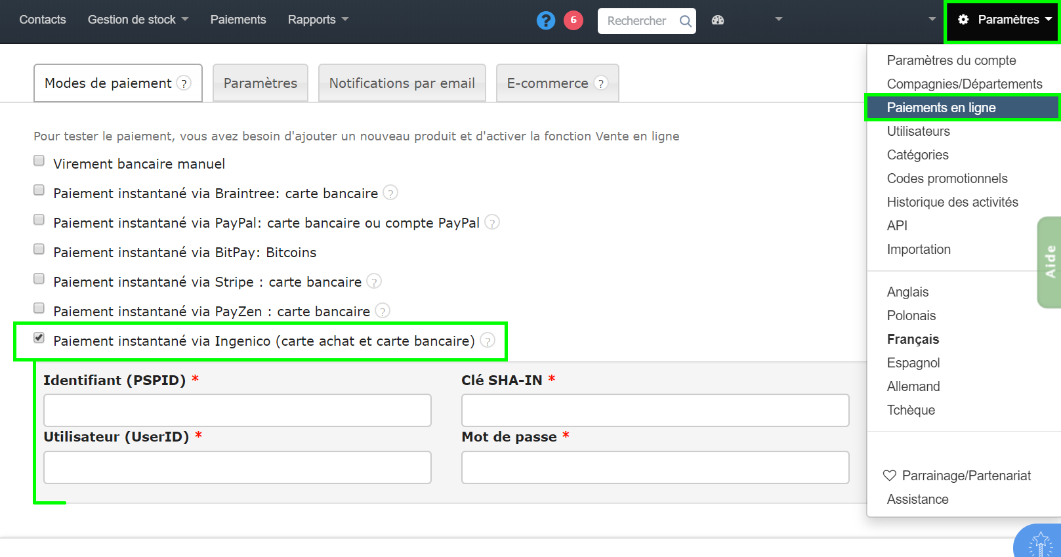This screenshot has width=1061, height=557.
Task: Click the help icon next to Modes de paiement
Action: click(x=184, y=83)
